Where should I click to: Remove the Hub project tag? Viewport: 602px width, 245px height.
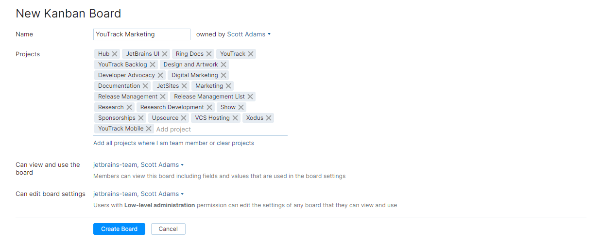point(115,54)
